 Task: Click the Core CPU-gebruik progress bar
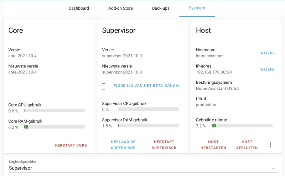55,110
